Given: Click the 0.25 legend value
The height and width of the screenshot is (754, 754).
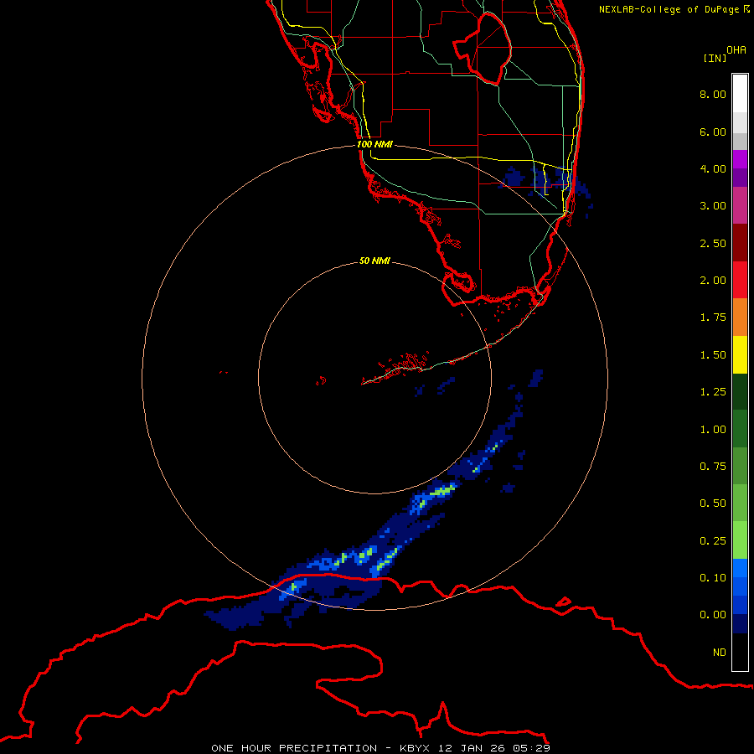Looking at the screenshot, I should tap(713, 541).
